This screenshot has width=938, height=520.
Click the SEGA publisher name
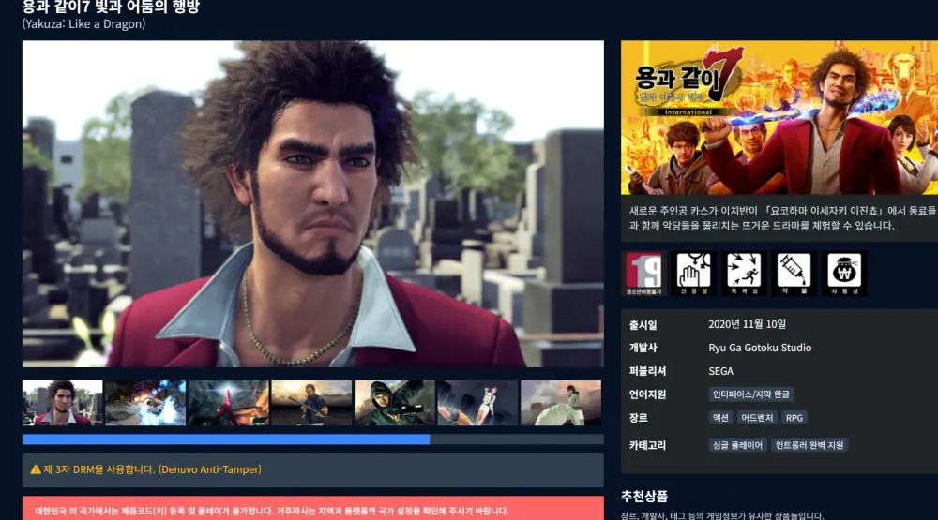point(720,371)
